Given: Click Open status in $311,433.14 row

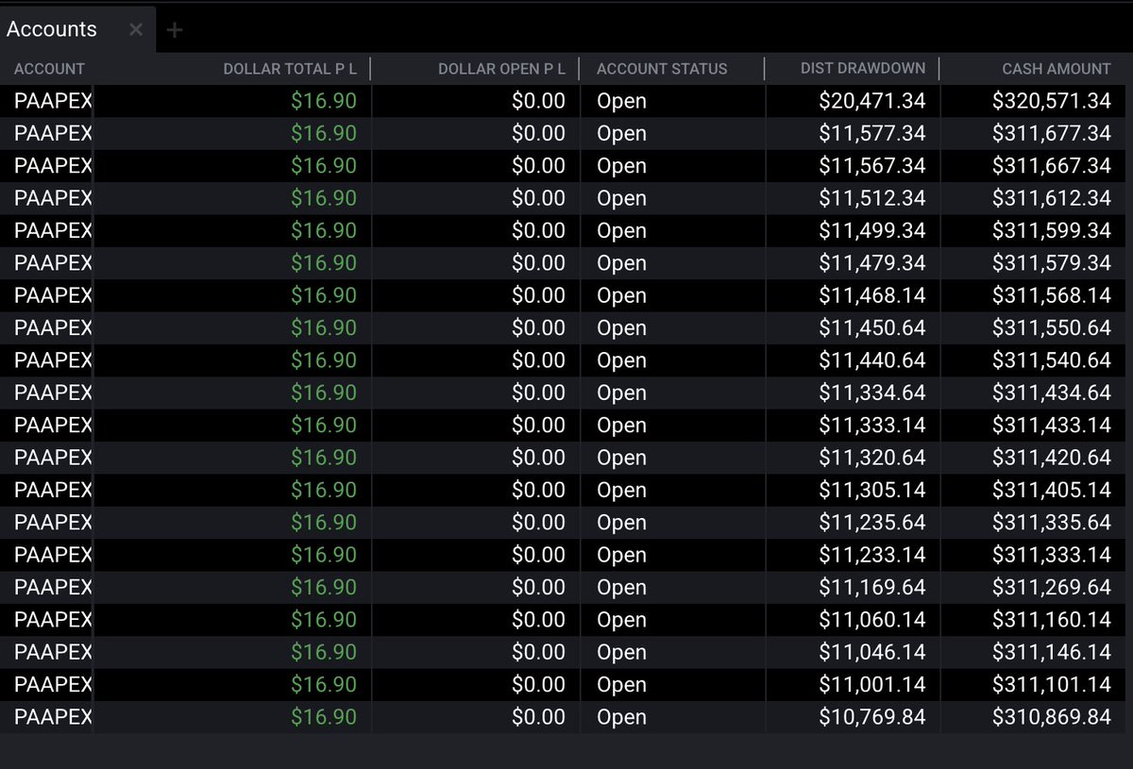Looking at the screenshot, I should point(621,426).
